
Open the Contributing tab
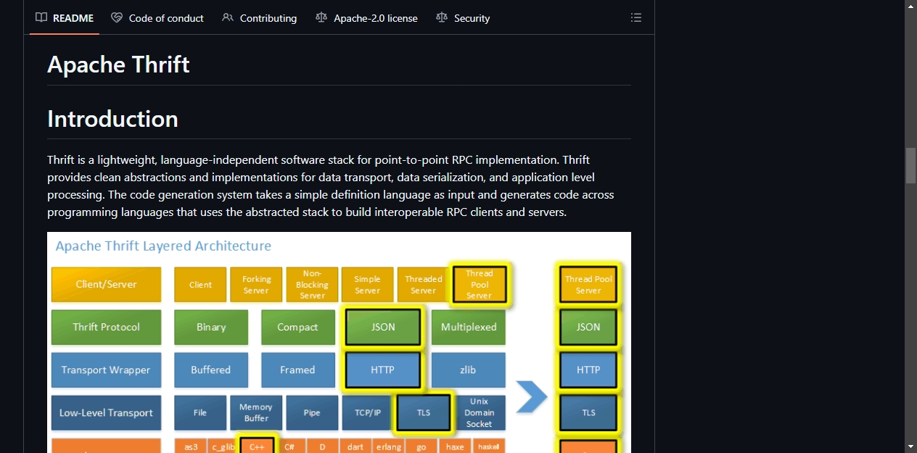coord(259,17)
